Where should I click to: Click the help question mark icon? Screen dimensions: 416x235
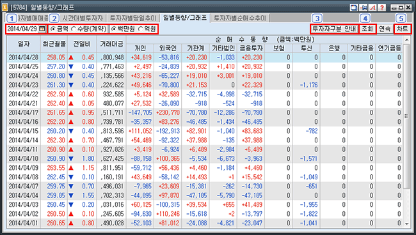click(x=382, y=8)
